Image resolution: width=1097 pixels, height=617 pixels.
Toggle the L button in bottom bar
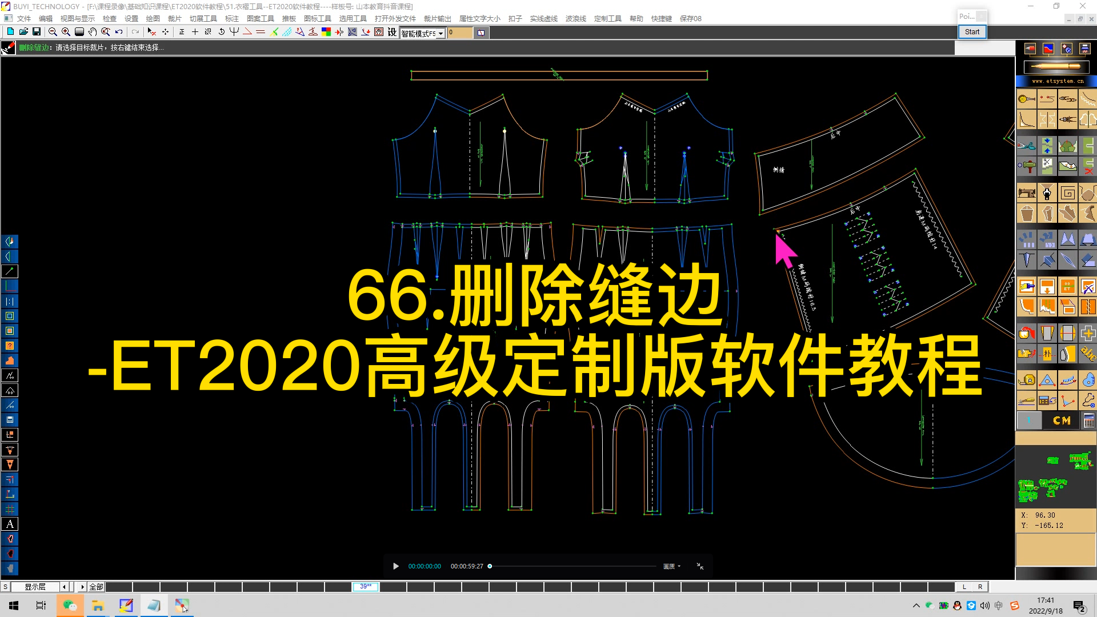[964, 587]
